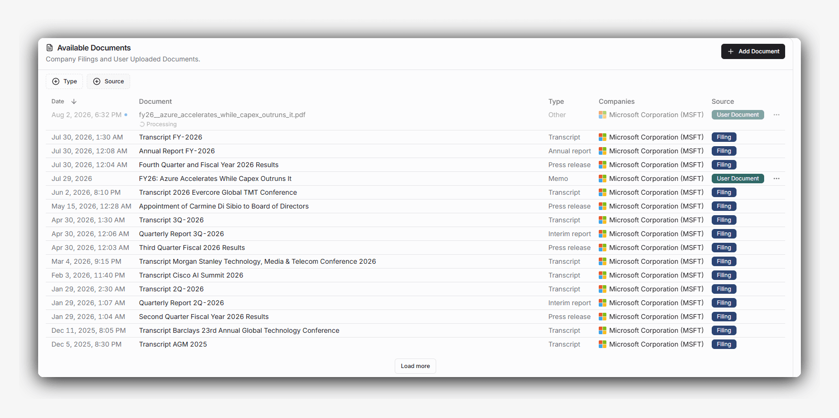The image size is (839, 418).
Task: Sort by Date column arrow
Action: point(74,101)
